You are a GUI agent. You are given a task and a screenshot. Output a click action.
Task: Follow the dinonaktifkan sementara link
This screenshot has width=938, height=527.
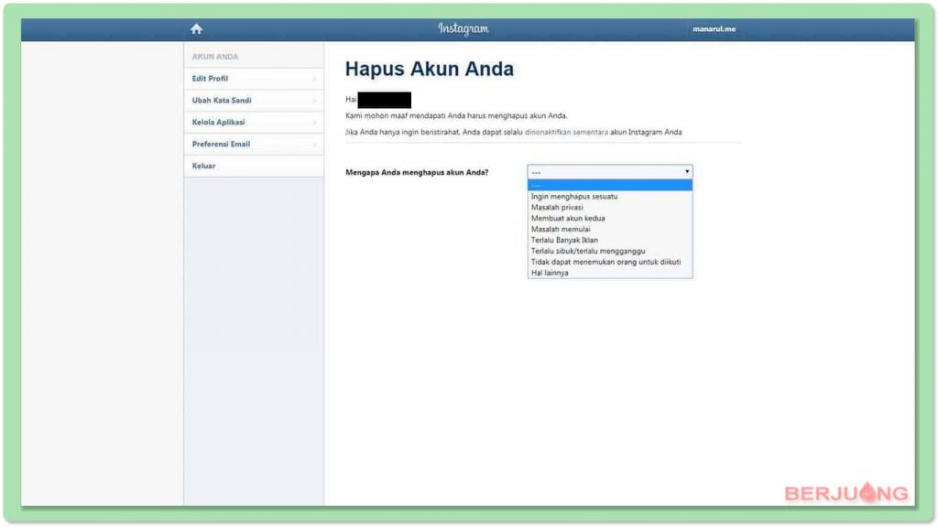click(x=566, y=132)
